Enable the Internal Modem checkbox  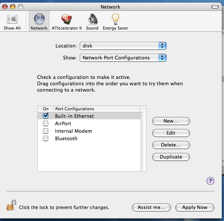pos(46,131)
